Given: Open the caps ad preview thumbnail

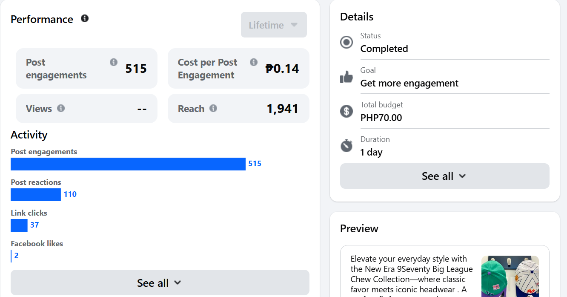Looking at the screenshot, I should coord(510,276).
